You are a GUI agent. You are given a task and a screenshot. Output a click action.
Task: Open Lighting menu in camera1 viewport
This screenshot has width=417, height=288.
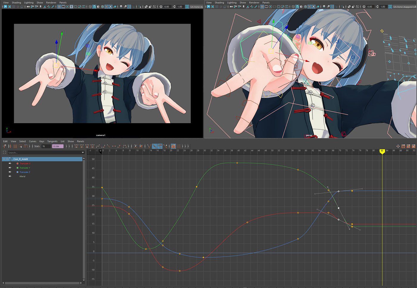click(29, 2)
